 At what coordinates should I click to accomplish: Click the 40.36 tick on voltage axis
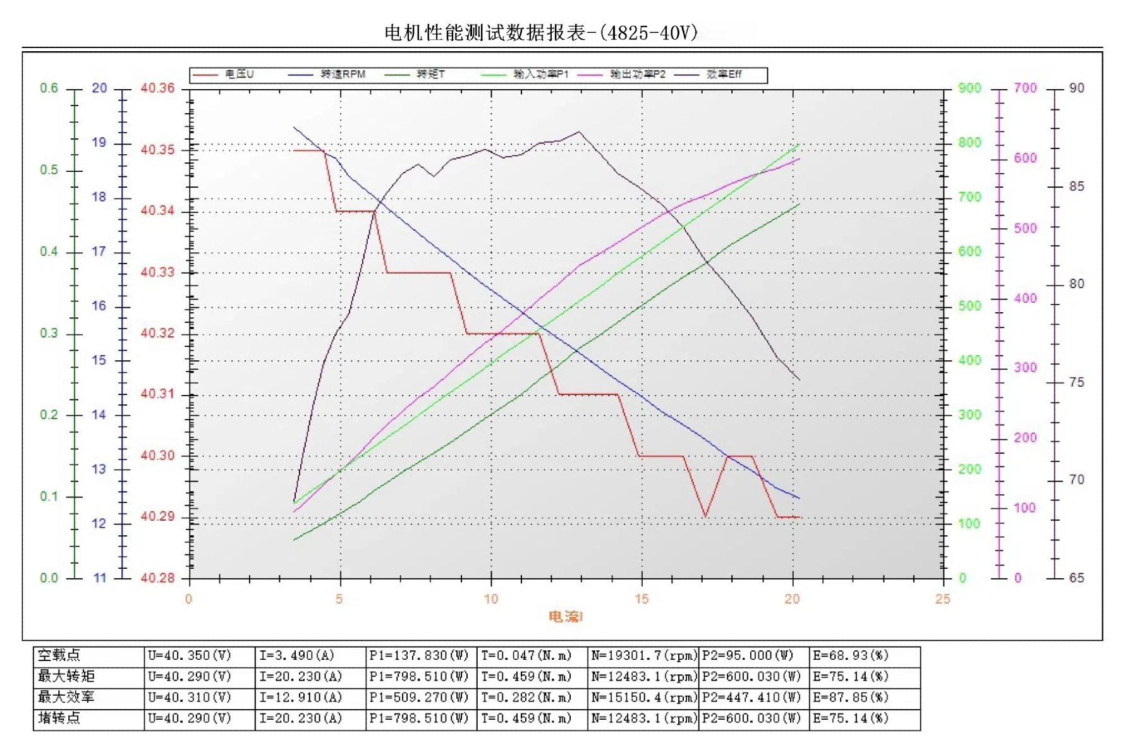point(157,88)
